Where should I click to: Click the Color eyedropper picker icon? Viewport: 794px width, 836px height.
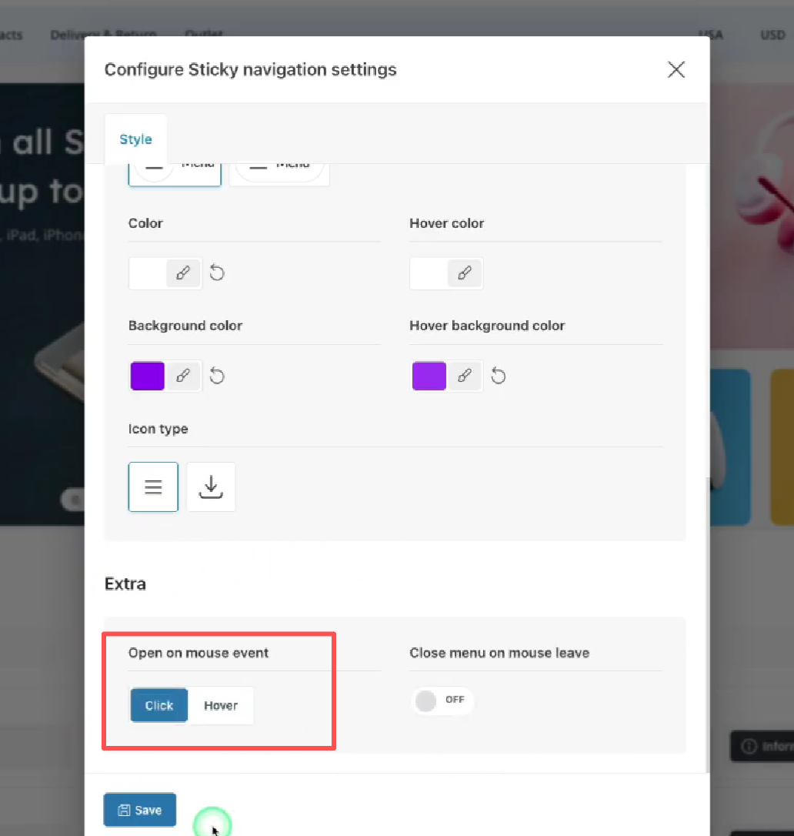183,273
